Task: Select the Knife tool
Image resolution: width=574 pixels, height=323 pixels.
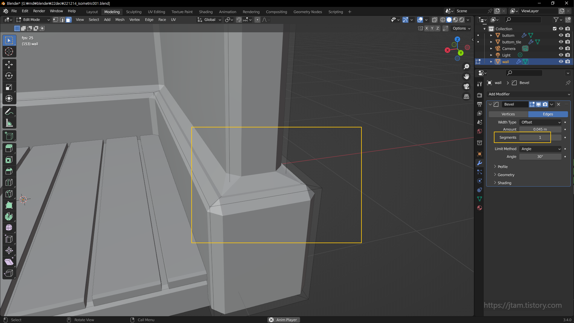Action: click(x=9, y=194)
